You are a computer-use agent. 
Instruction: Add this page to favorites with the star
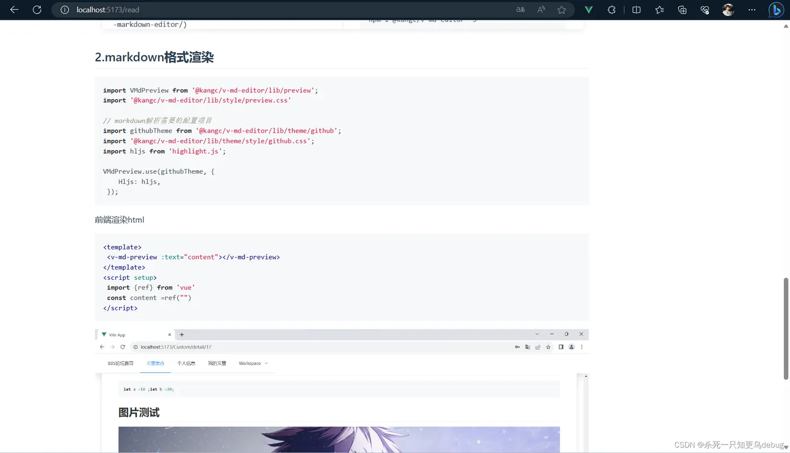[x=561, y=10]
